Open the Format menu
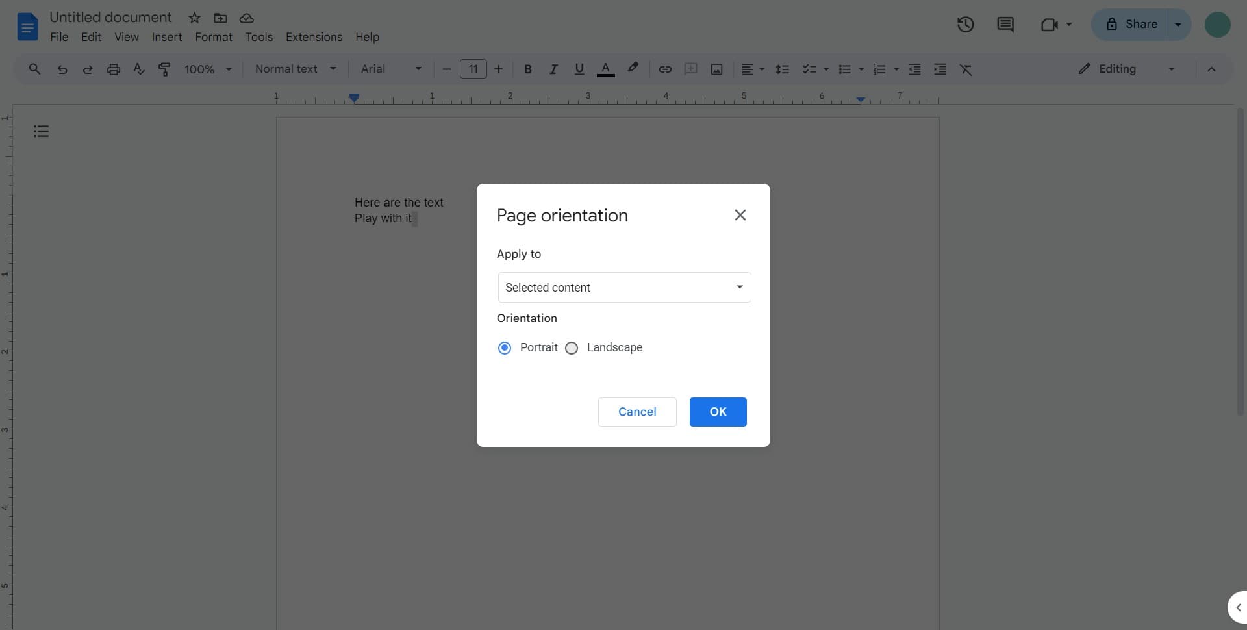 [213, 37]
